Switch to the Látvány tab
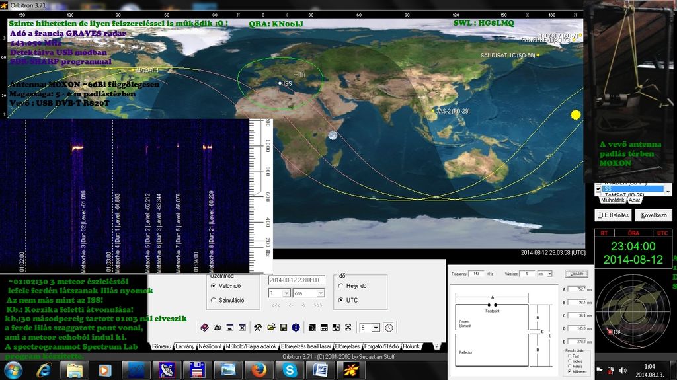Viewport: 677px width, 380px height. tap(185, 346)
